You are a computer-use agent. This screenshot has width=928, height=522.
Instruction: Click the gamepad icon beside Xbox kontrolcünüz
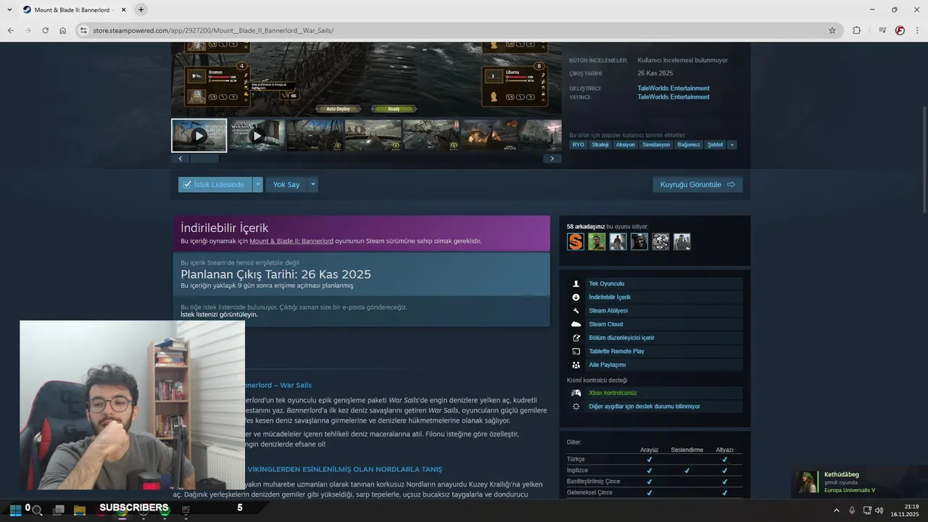click(576, 393)
